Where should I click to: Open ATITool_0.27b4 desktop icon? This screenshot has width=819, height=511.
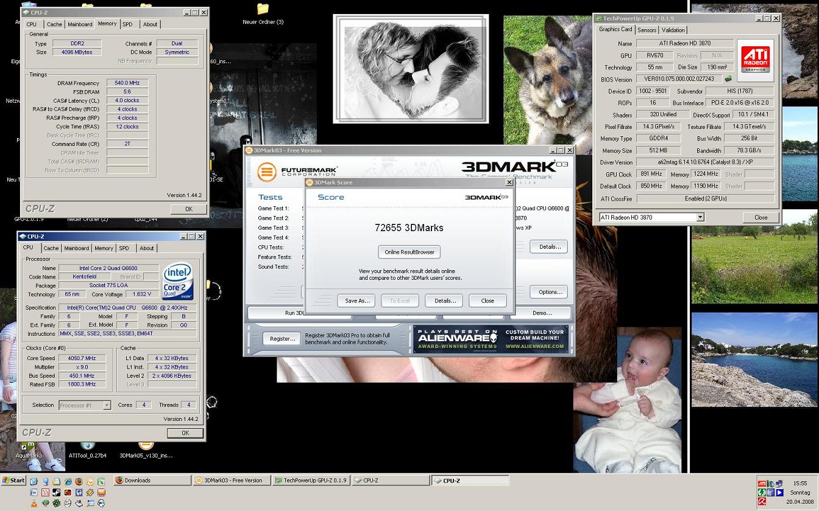point(87,451)
